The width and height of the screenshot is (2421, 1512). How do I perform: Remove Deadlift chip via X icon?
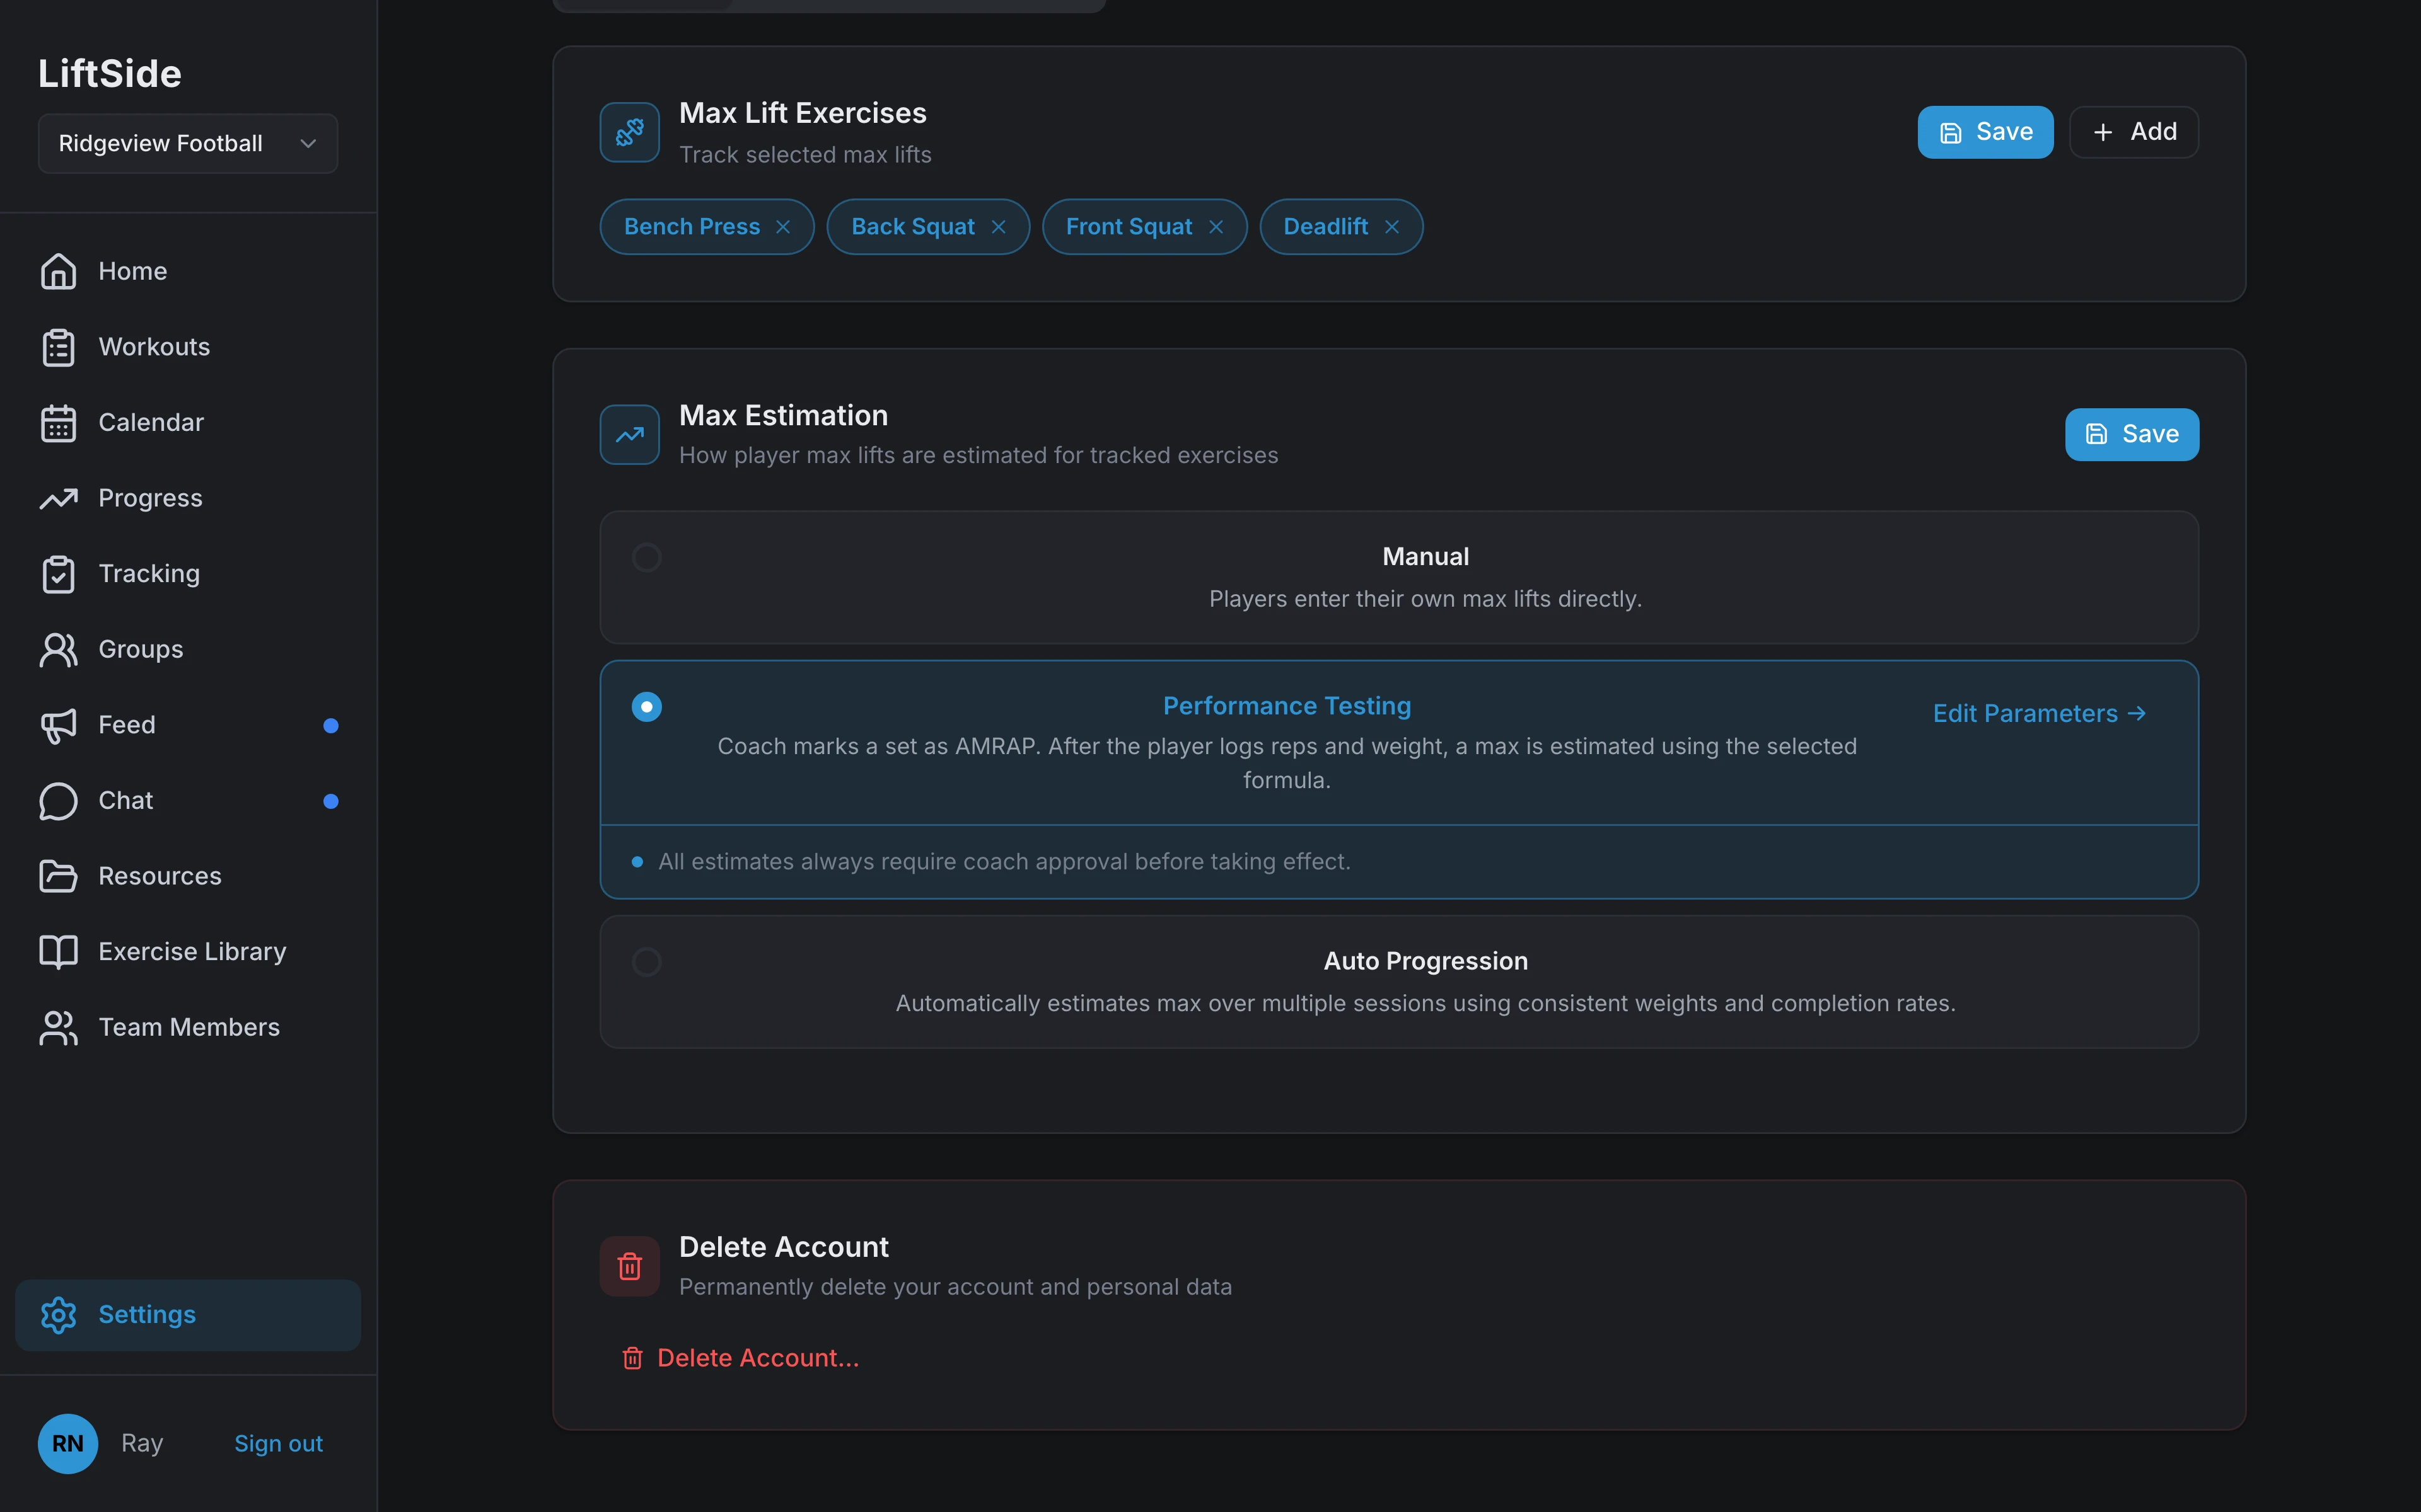coord(1391,227)
